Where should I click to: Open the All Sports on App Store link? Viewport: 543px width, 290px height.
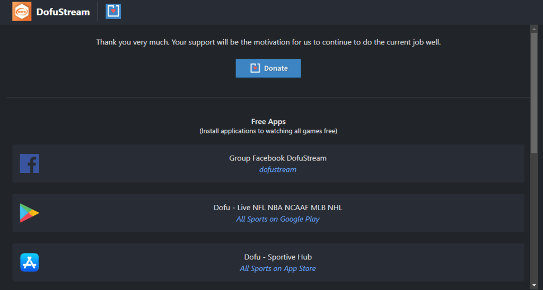click(278, 269)
